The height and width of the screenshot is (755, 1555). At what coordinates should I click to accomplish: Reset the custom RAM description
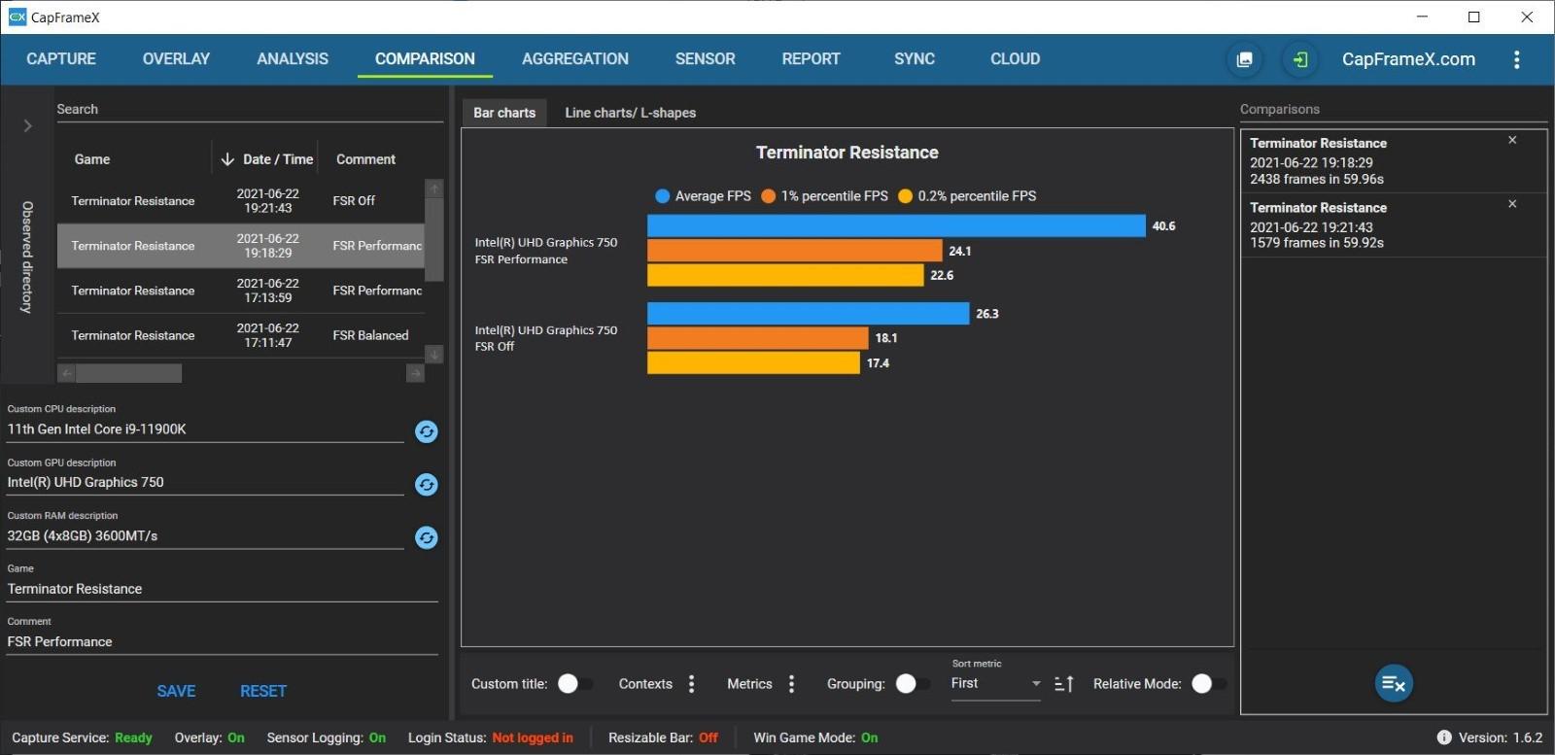(426, 537)
